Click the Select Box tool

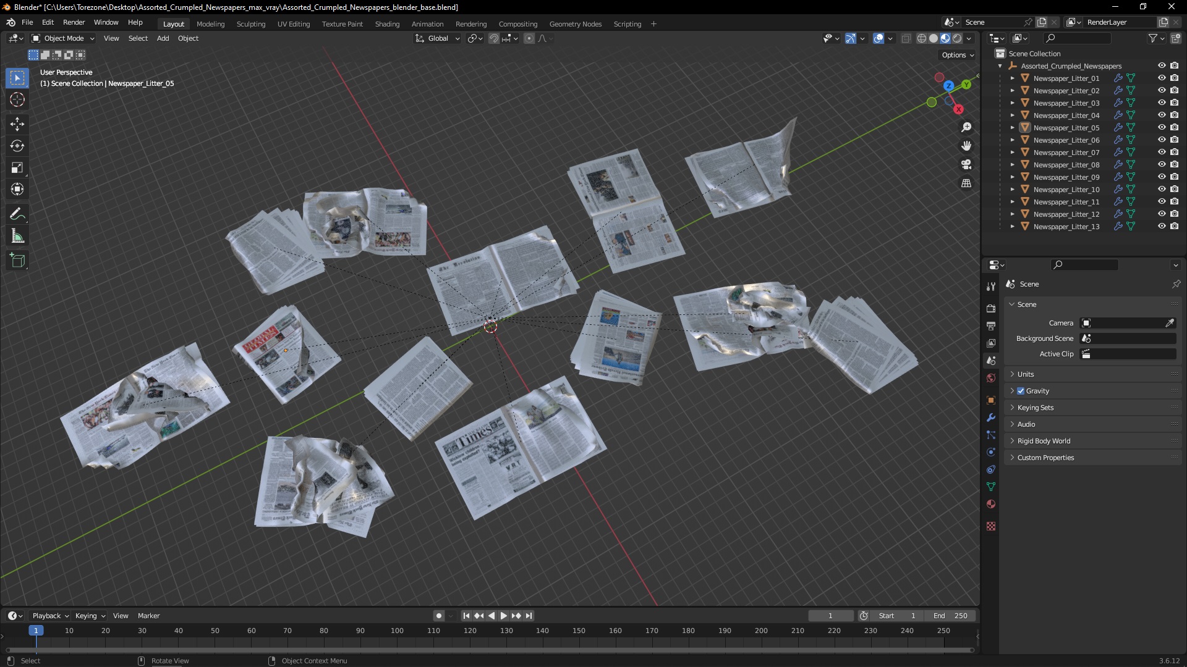point(17,78)
